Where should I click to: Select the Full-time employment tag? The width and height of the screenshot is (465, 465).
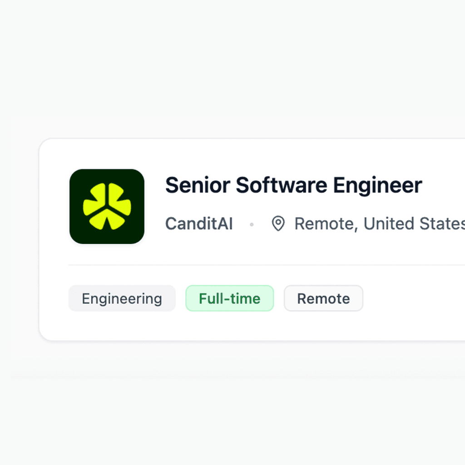(x=229, y=298)
